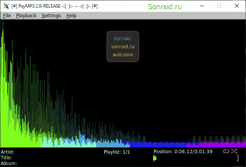The height and width of the screenshot is (167, 246).
Task: Click the 'Artist:' label
Action: (8, 152)
